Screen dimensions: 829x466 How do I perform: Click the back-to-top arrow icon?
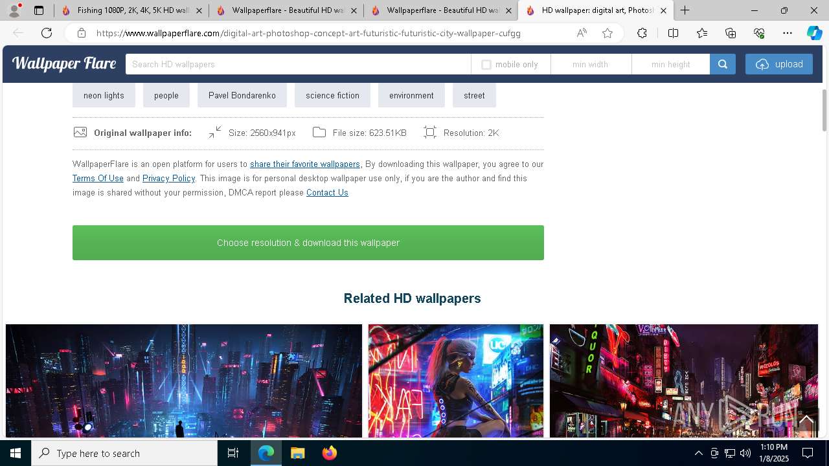pyautogui.click(x=806, y=421)
